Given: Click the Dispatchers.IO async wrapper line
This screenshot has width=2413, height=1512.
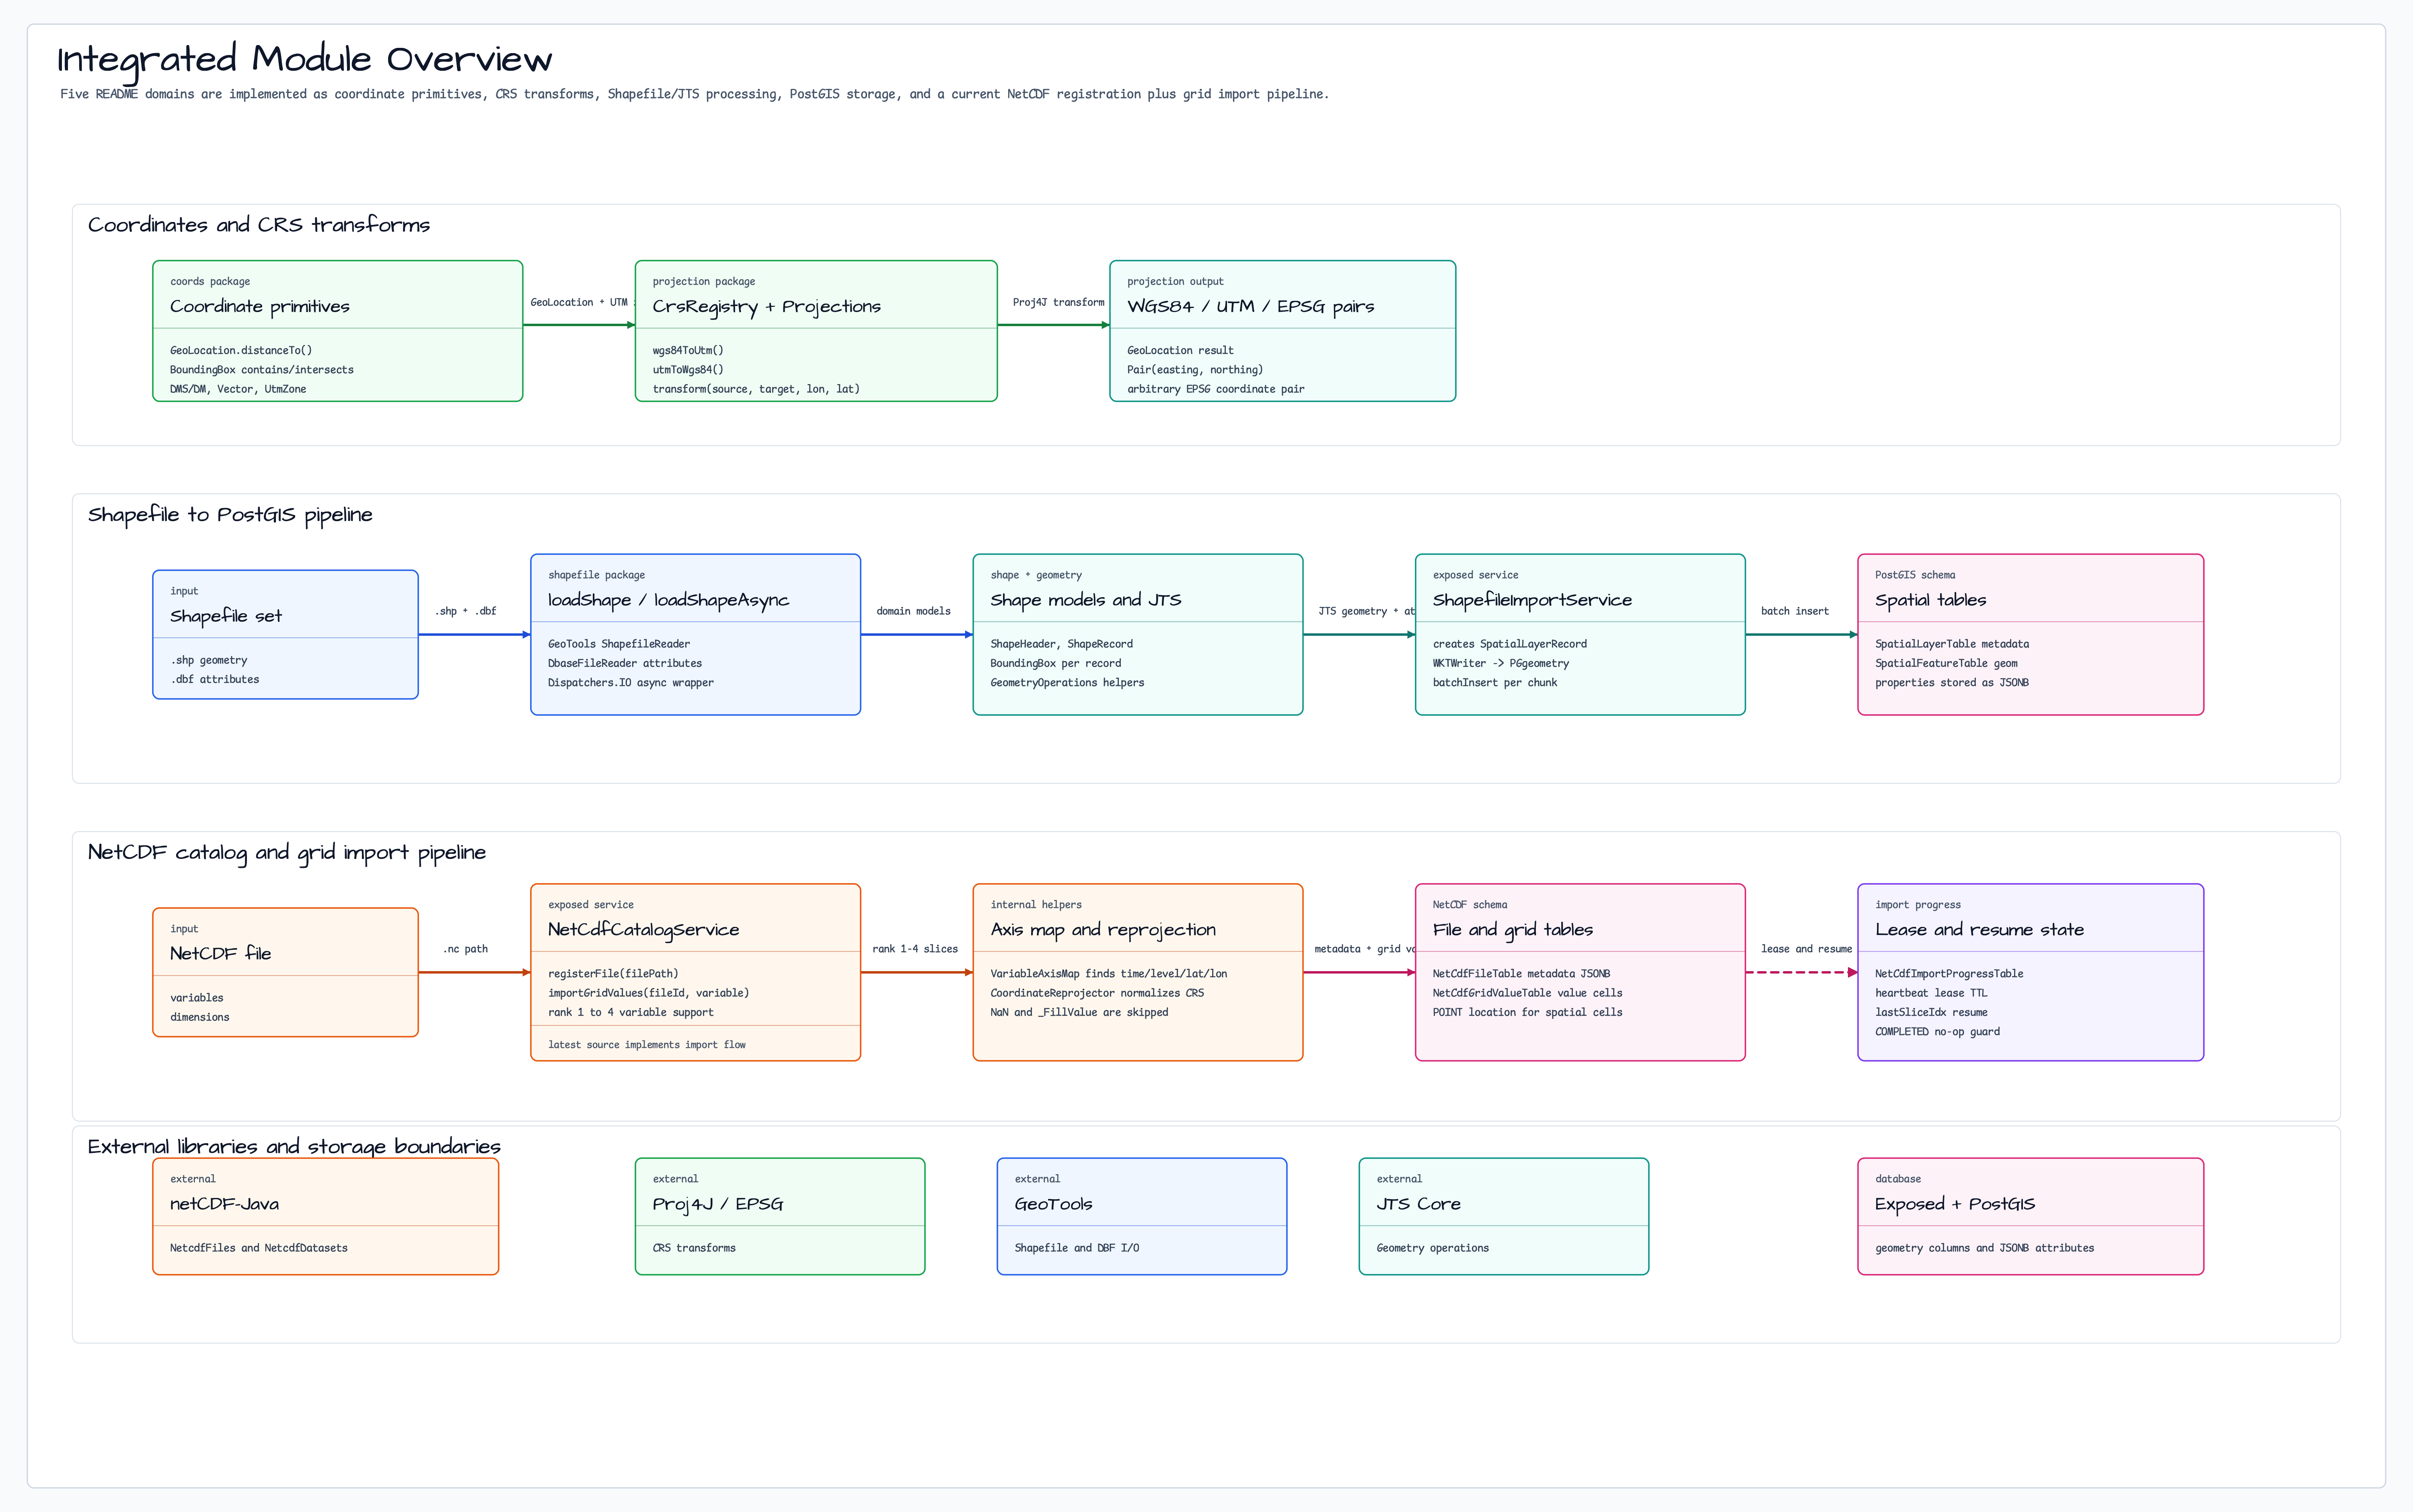Looking at the screenshot, I should [631, 683].
